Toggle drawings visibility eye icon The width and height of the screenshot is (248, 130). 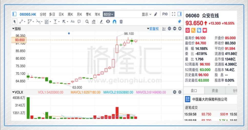pyautogui.click(x=108, y=21)
